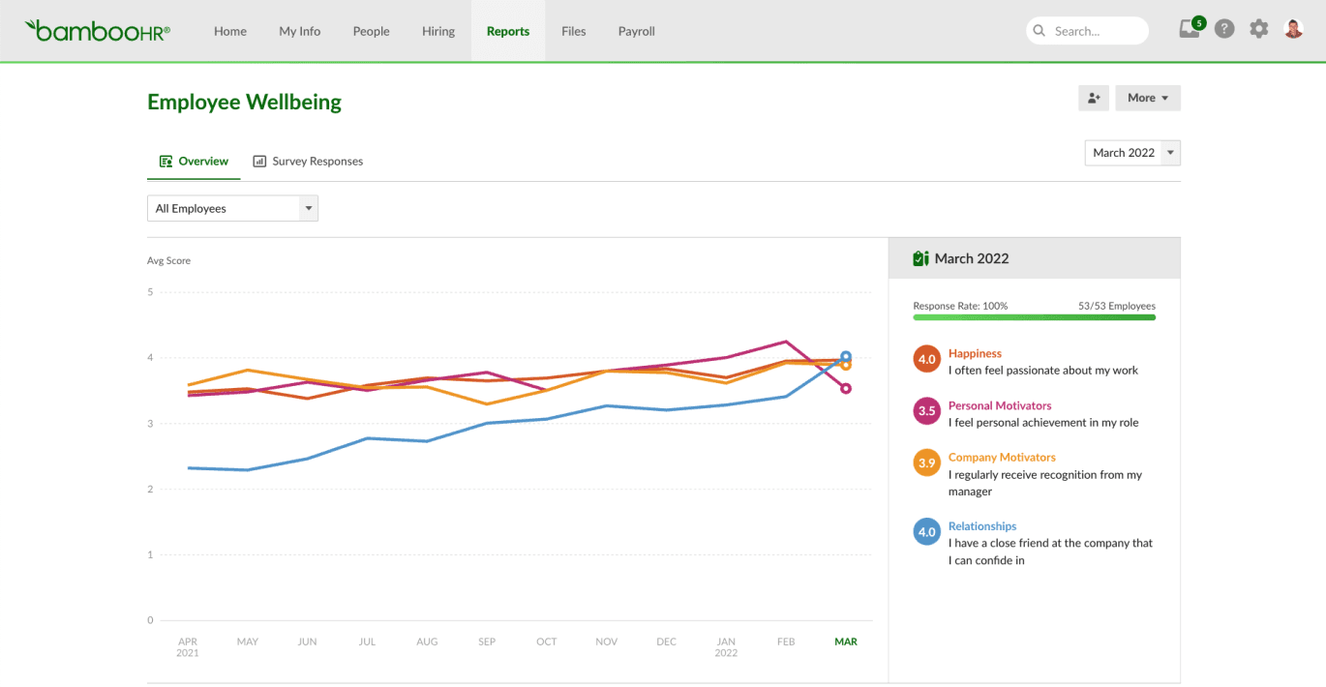Click the green response rate progress bar

tap(1034, 317)
